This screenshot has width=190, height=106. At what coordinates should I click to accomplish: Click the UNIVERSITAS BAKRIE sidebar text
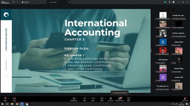tap(6, 39)
